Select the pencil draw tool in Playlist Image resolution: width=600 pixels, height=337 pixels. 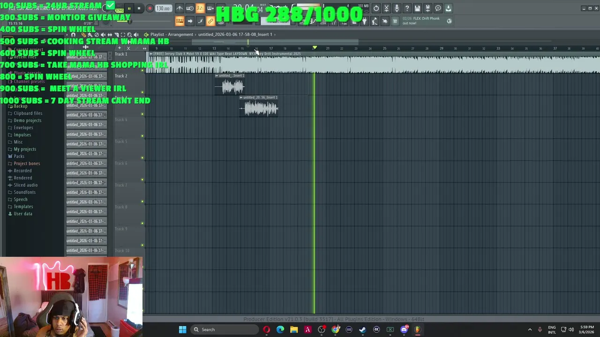[x=83, y=35]
